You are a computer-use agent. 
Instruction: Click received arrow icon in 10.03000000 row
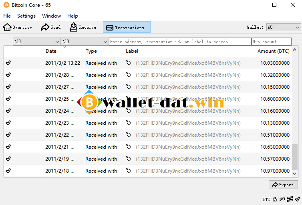[128, 62]
